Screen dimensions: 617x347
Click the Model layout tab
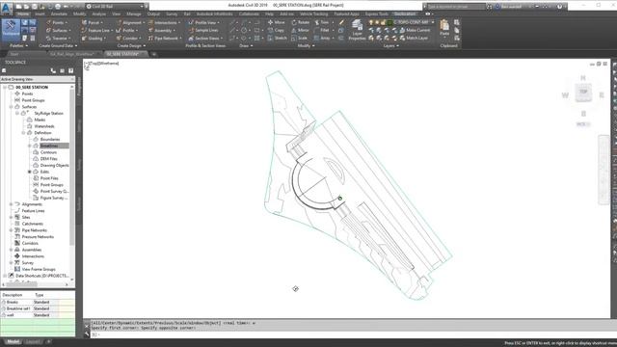(13, 341)
